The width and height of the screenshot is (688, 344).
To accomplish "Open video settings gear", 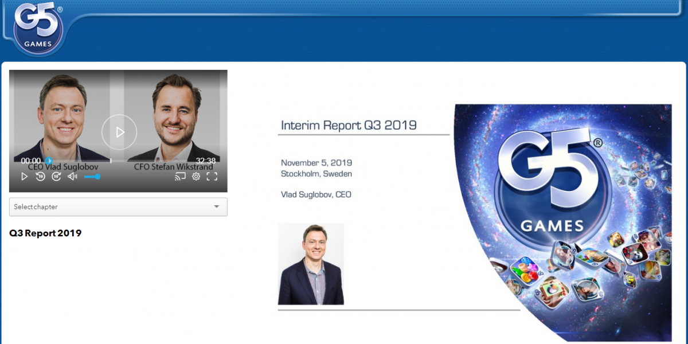I will [196, 177].
